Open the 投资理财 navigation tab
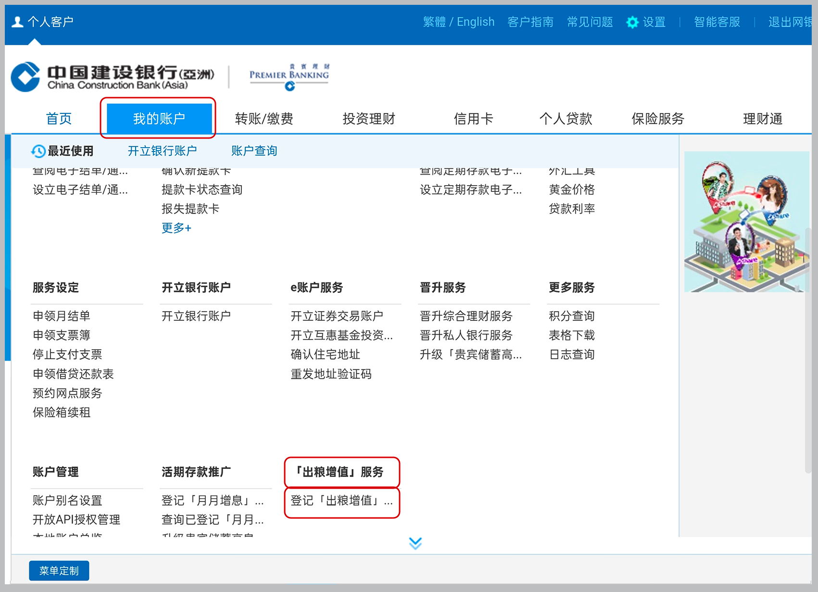 point(368,118)
